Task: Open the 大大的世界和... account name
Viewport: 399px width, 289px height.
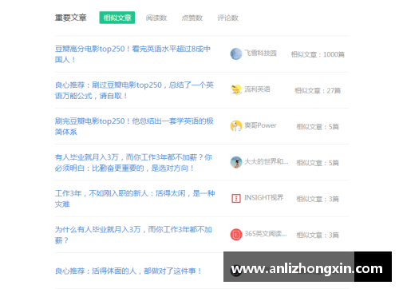Action: click(267, 161)
